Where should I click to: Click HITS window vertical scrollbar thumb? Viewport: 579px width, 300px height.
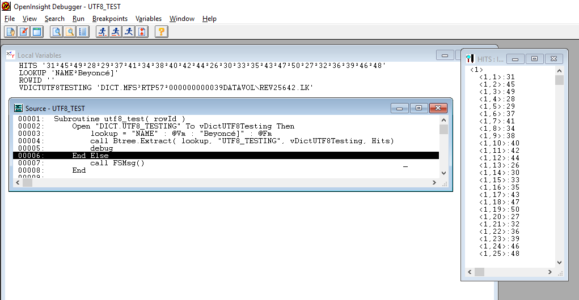559,80
